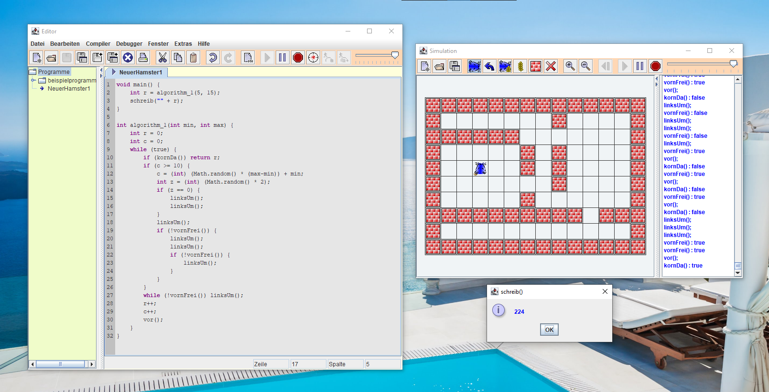
Task: Toggle the debugger target icon in the Editor
Action: (313, 58)
